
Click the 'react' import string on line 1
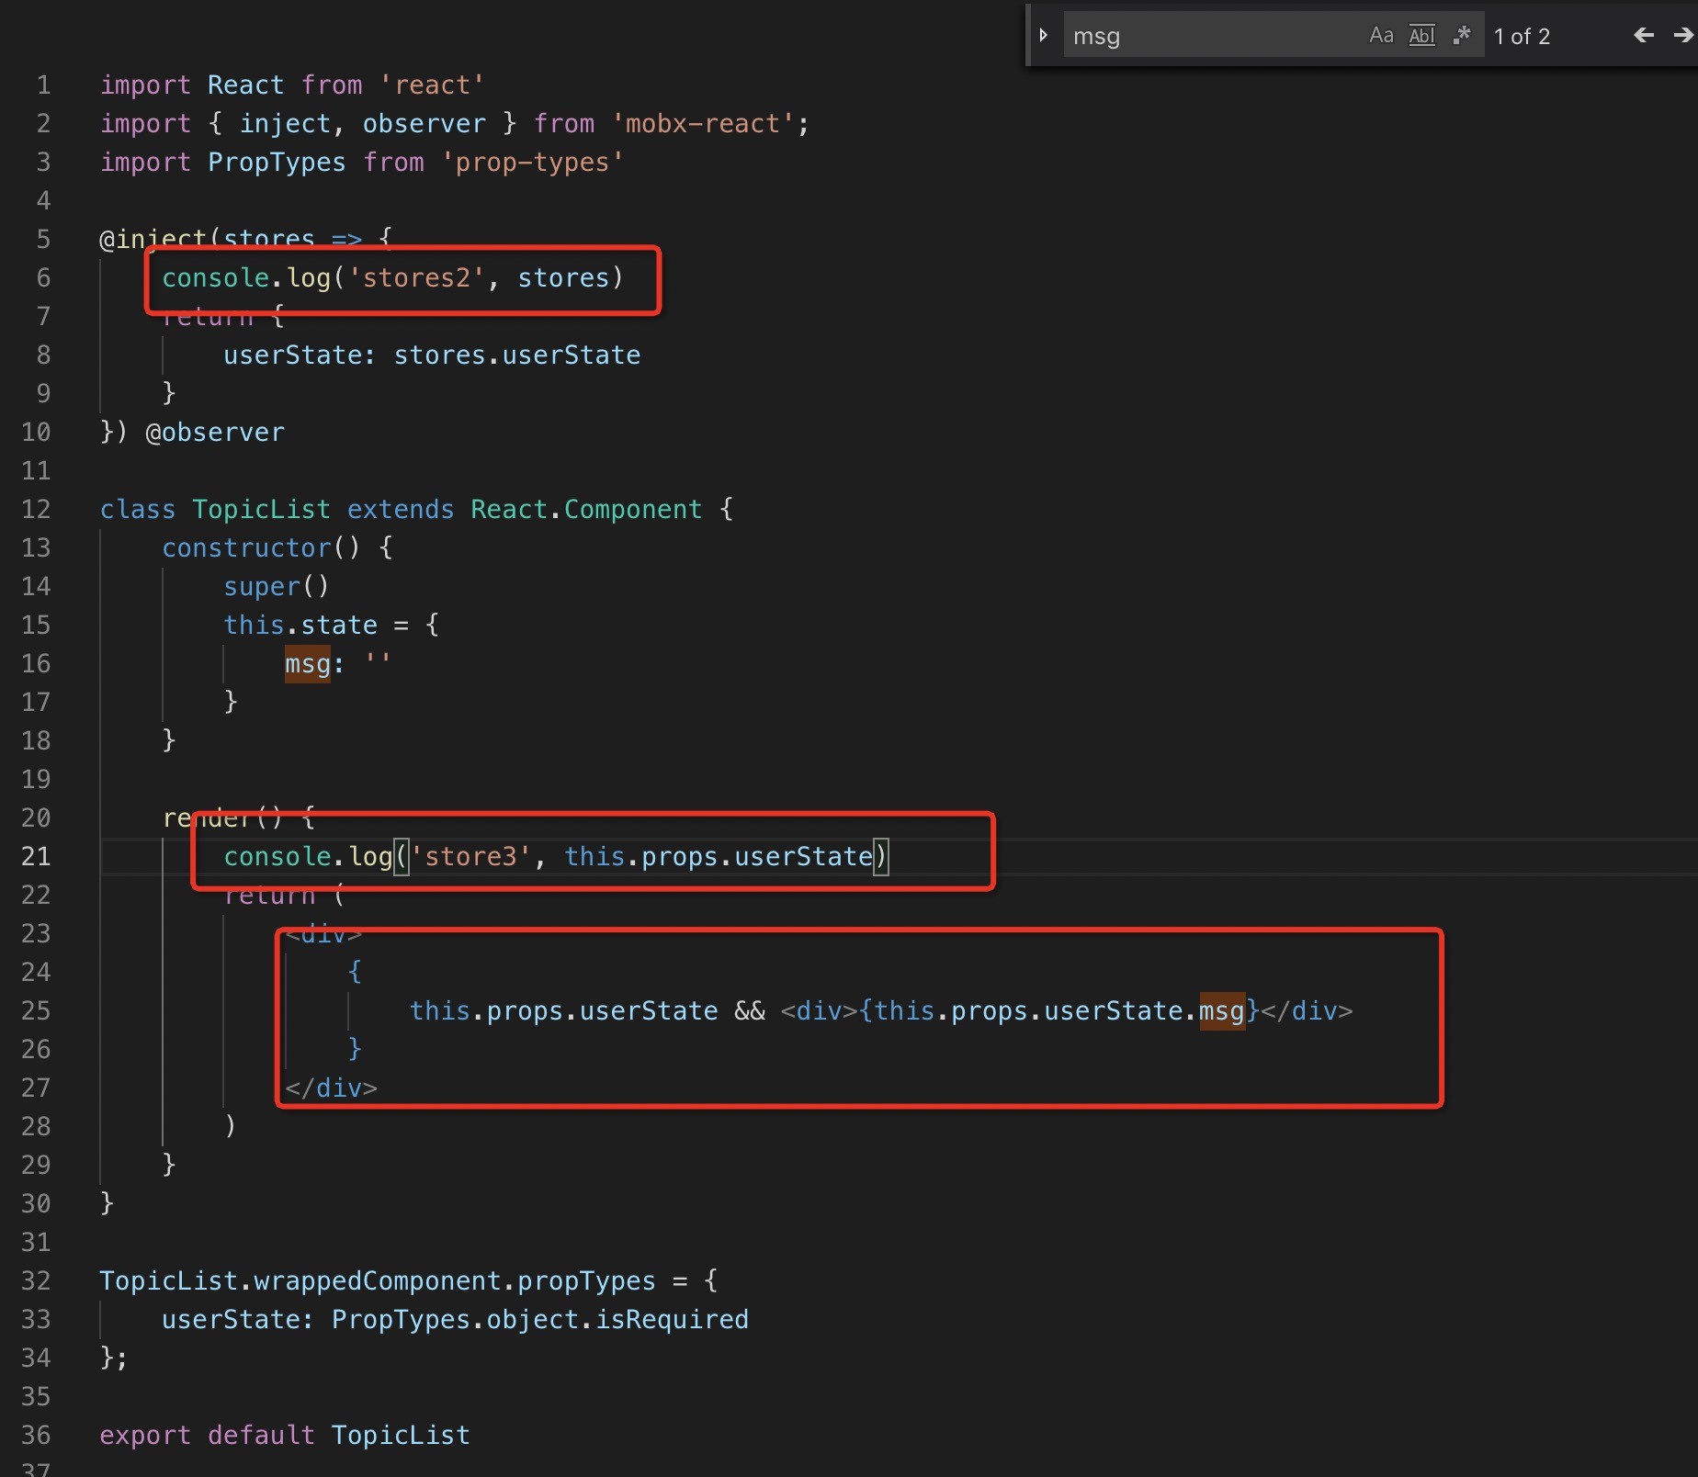point(432,85)
